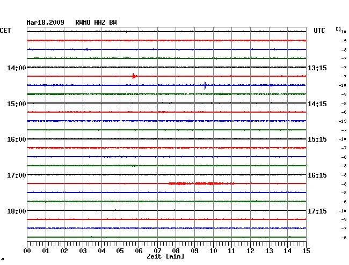Viewport: 349px width, 265px height.
Task: Click the blue spike near minute 09.5
Action: click(x=205, y=86)
